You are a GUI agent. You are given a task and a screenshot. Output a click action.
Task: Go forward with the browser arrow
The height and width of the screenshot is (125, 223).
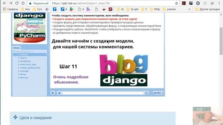pos(11,3)
